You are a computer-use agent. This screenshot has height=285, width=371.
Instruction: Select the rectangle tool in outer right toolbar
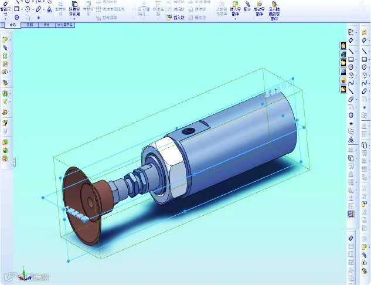click(365, 59)
